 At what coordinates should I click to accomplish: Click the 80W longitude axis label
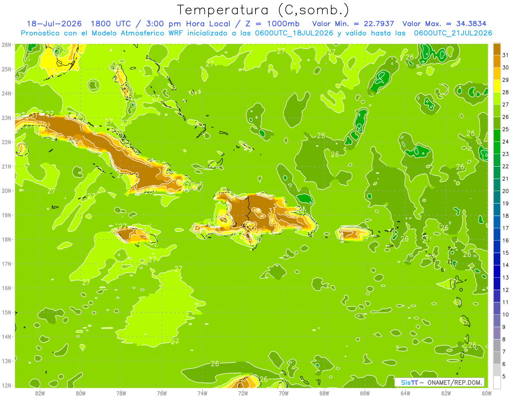coord(80,393)
